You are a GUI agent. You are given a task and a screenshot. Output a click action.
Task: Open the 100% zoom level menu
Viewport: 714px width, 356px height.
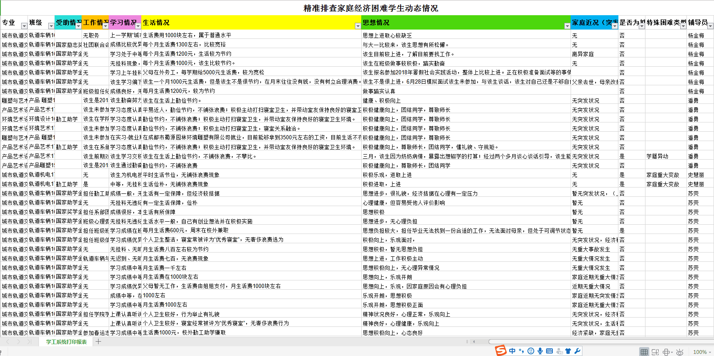click(x=702, y=352)
